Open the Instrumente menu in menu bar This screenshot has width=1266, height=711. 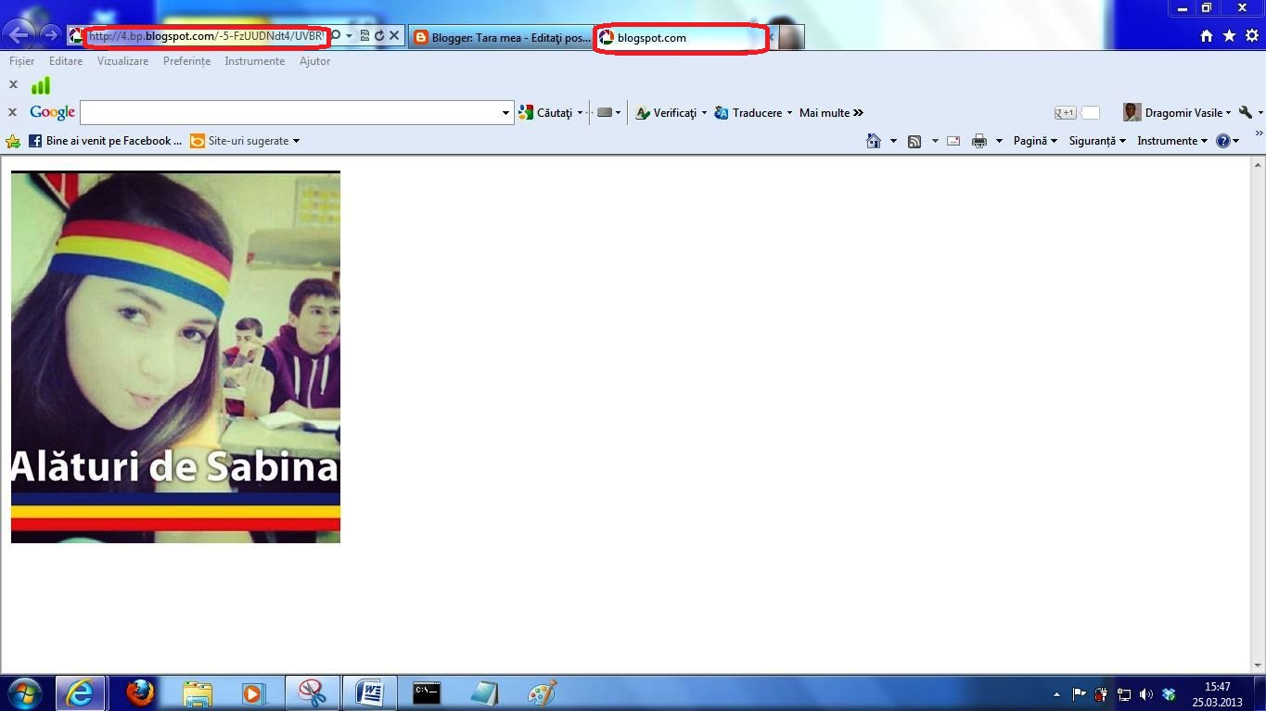coord(254,61)
